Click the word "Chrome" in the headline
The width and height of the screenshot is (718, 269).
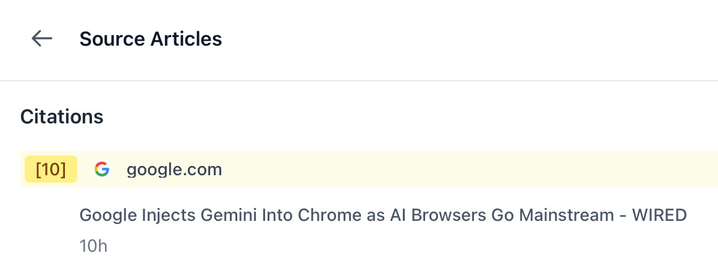[321, 215]
